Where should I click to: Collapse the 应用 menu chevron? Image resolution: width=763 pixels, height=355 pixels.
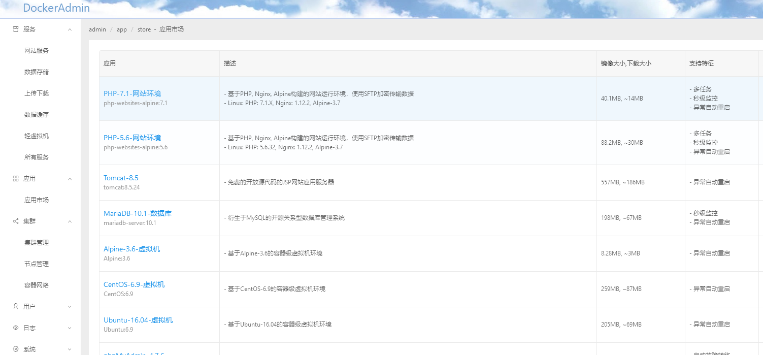pos(70,179)
